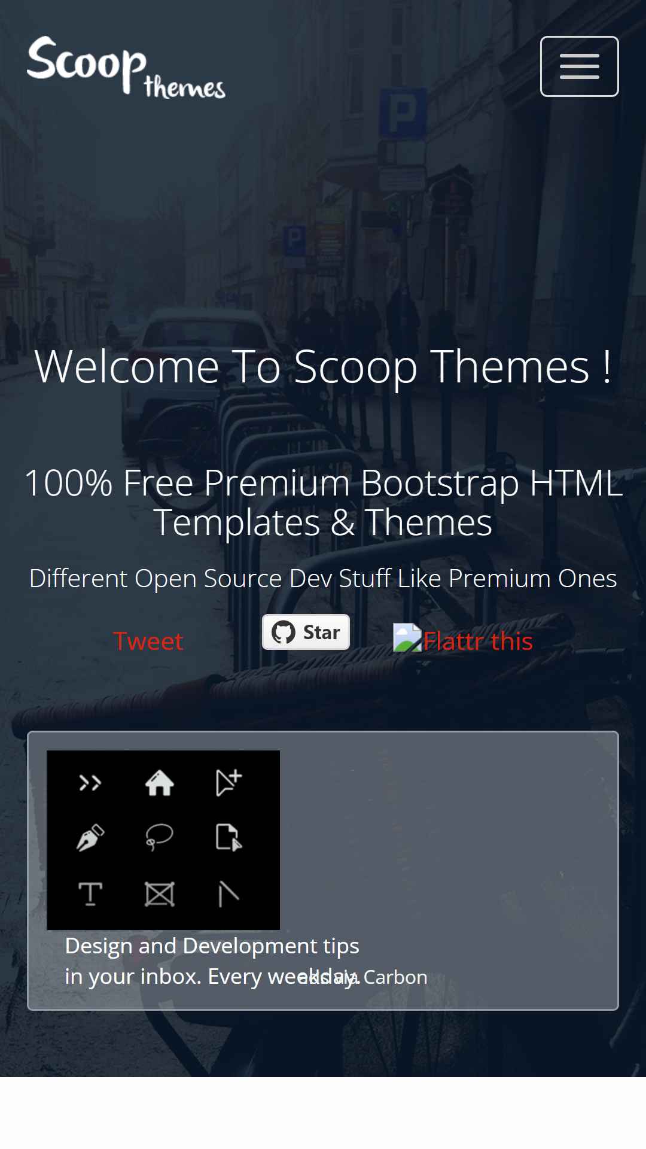Click the crossed-box frame icon
The width and height of the screenshot is (646, 1149).
click(x=160, y=894)
